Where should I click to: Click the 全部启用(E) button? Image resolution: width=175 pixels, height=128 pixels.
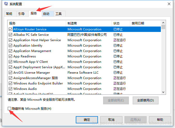click(x=116, y=100)
